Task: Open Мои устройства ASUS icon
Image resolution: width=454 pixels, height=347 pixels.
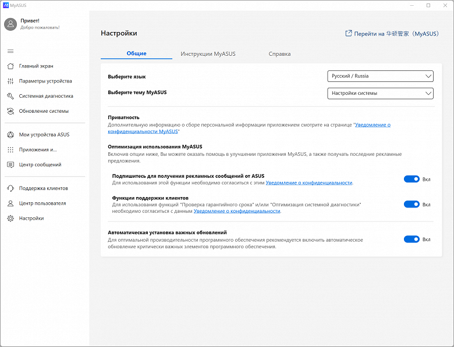Action: [10, 135]
